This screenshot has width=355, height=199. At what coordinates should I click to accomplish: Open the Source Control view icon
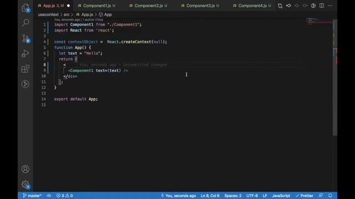(26, 38)
